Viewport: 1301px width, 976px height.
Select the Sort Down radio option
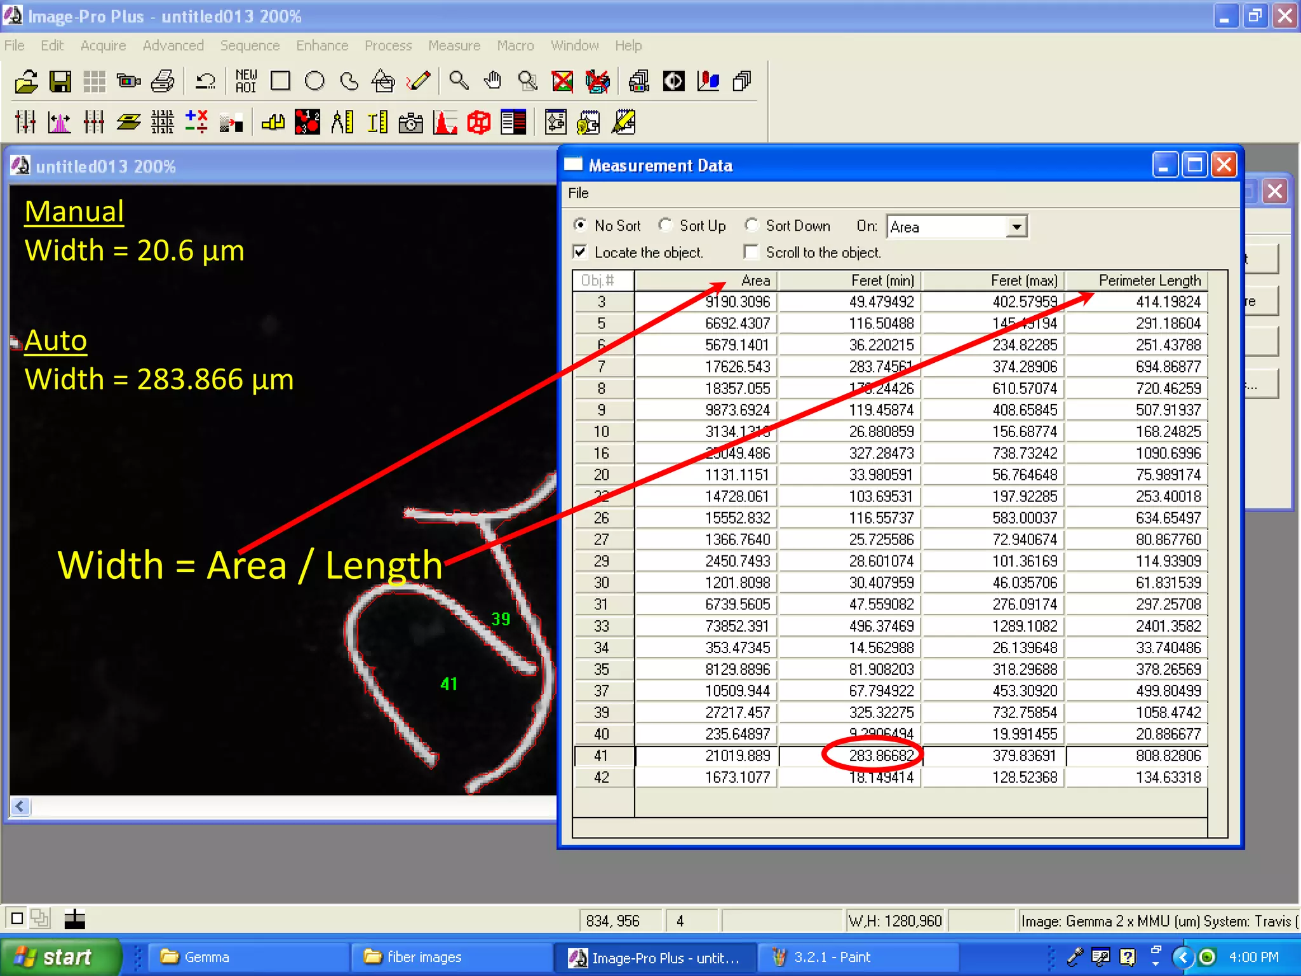pyautogui.click(x=752, y=225)
